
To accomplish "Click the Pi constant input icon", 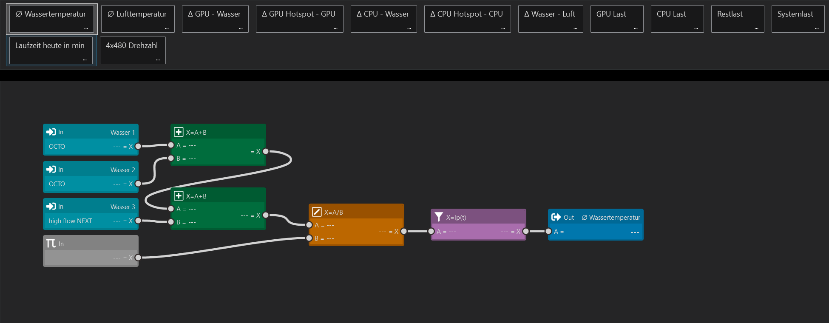I will coord(51,244).
